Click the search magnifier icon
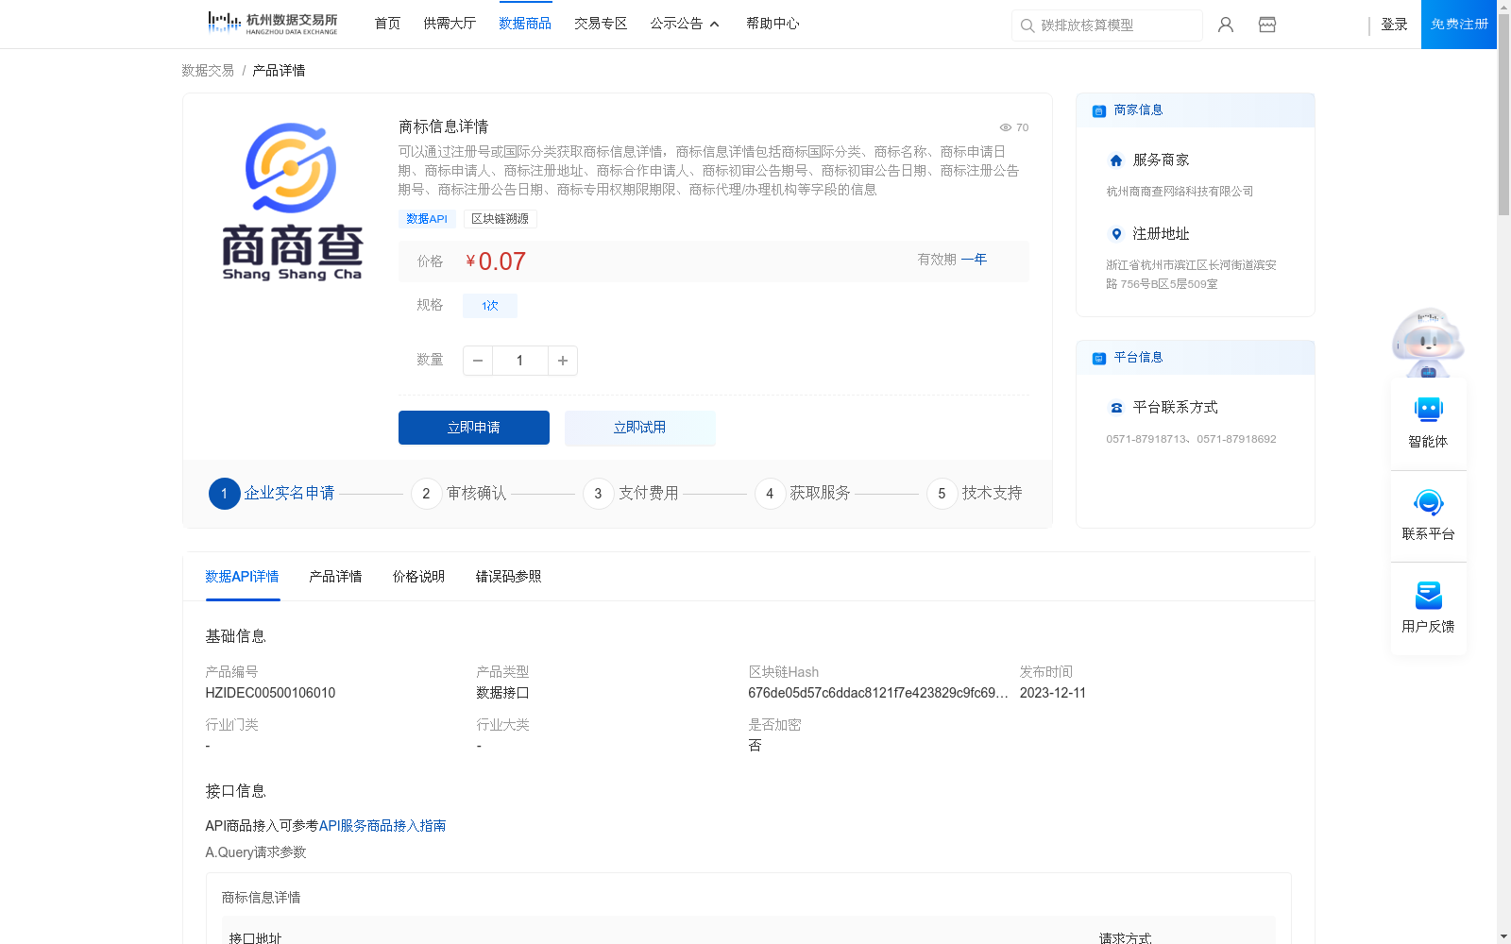 coord(1027,25)
